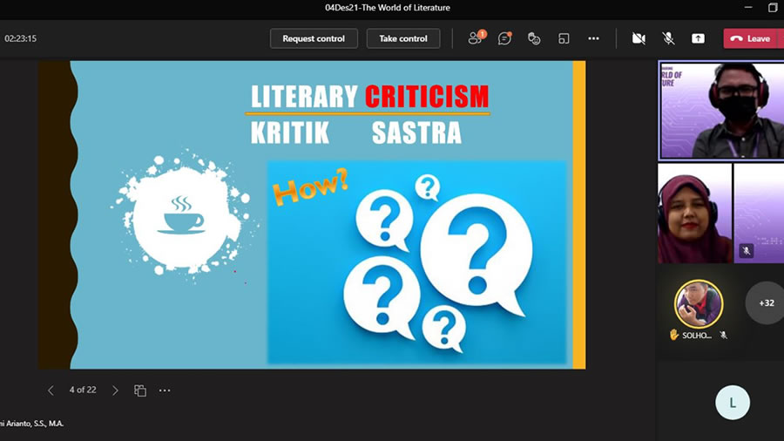784x441 pixels.
Task: Open the participants list panel
Action: click(476, 38)
